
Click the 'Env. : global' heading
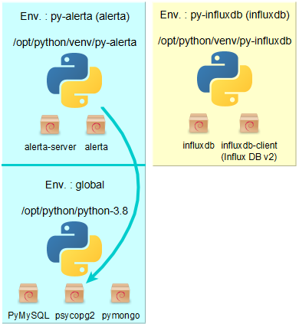[74, 185]
